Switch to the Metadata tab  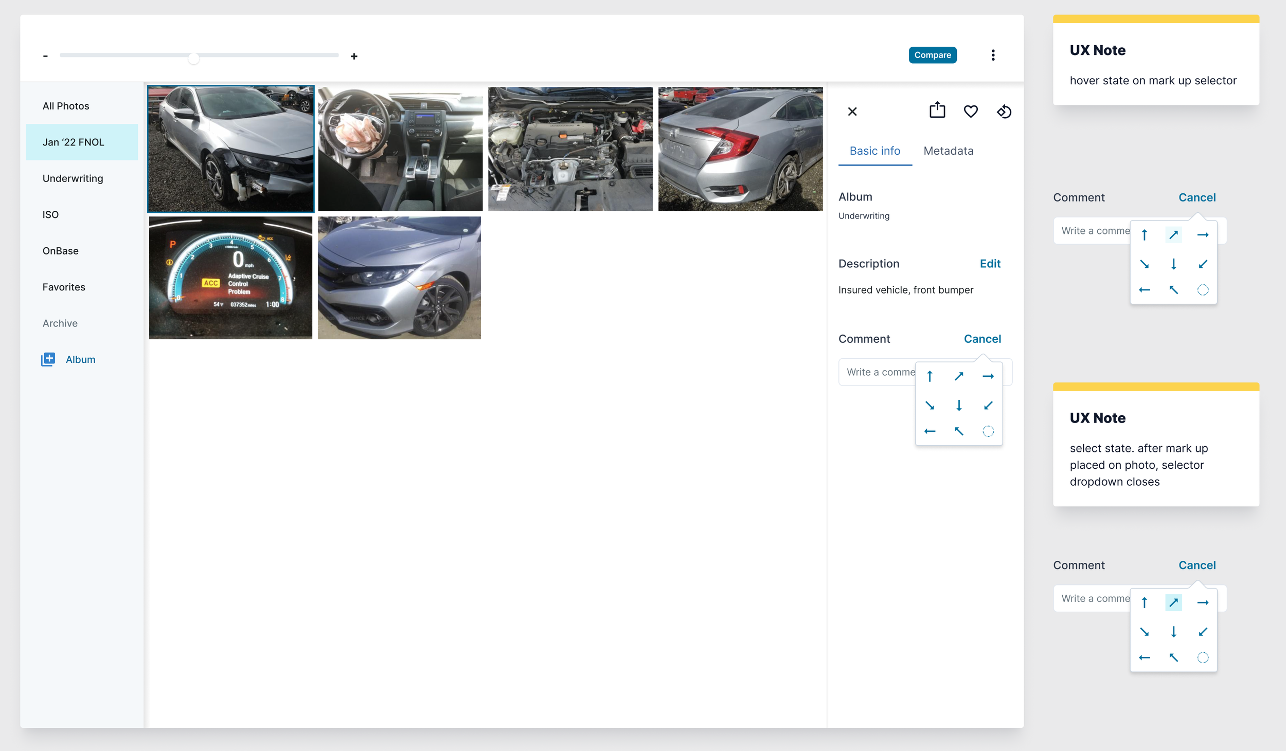click(x=948, y=151)
